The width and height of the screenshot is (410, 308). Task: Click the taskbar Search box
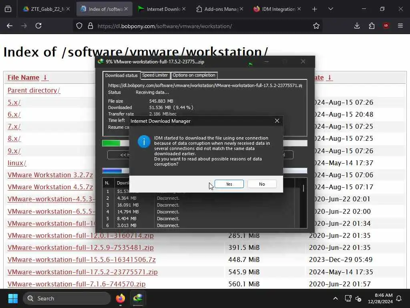click(x=67, y=298)
